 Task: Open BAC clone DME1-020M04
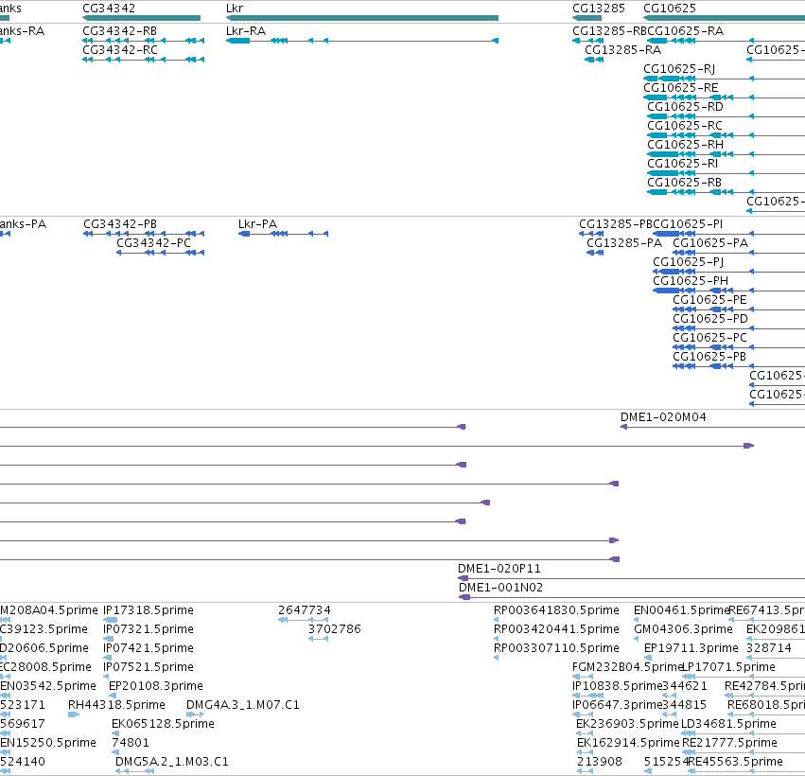pos(663,417)
